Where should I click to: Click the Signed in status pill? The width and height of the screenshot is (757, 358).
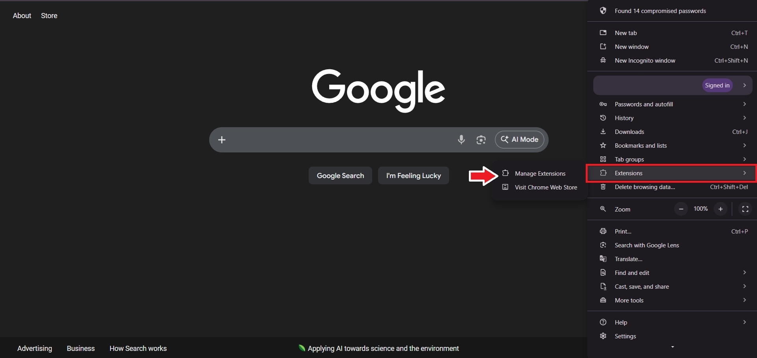[717, 85]
